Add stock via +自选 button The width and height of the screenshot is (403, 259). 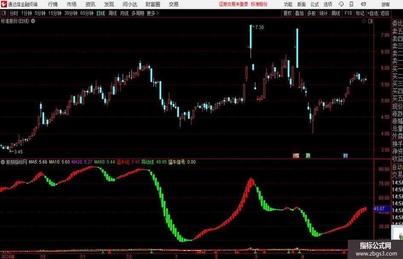coord(373,13)
